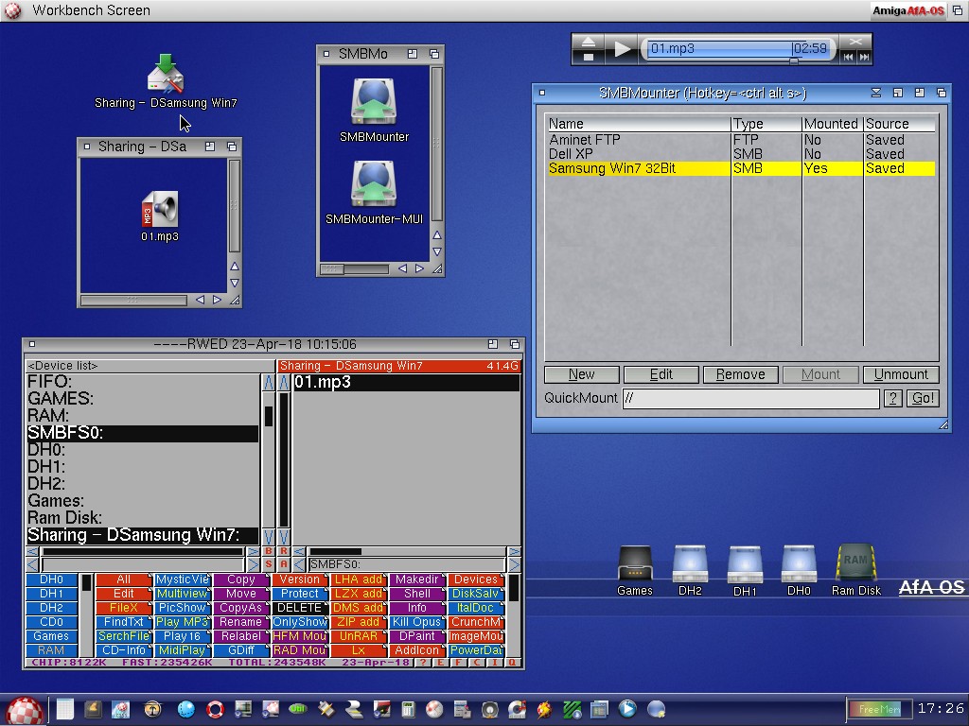Image resolution: width=969 pixels, height=726 pixels.
Task: Open the DH0 drive dock icon
Action: (799, 564)
